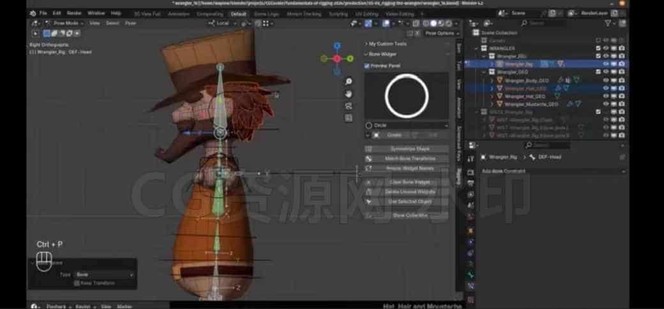664x309 pixels.
Task: Switch to the Animation workspace tab
Action: [179, 14]
